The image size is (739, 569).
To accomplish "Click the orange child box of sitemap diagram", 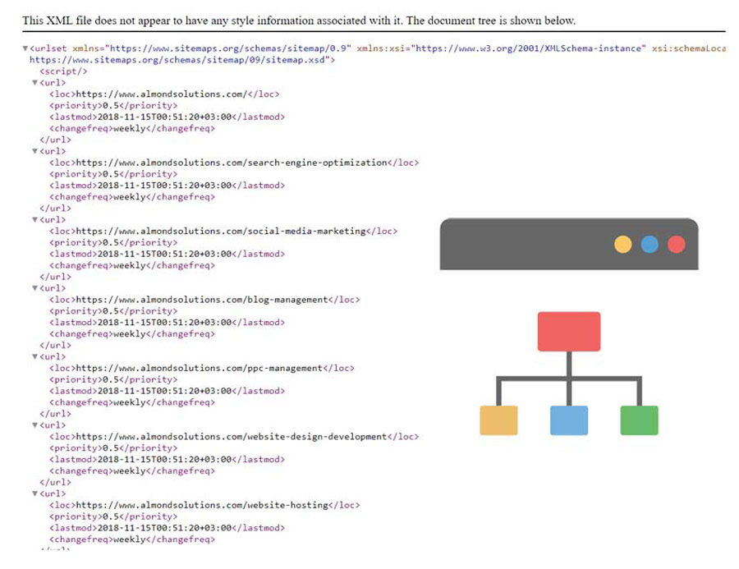I will 498,420.
